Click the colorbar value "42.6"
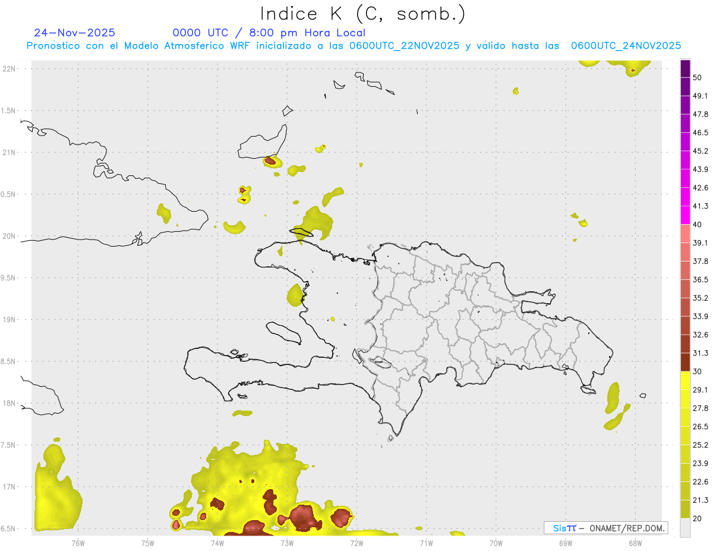Image resolution: width=713 pixels, height=551 pixels. point(701,188)
